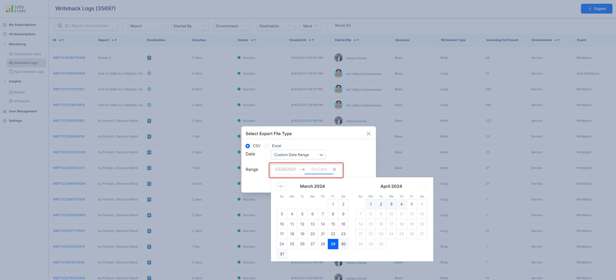The width and height of the screenshot is (616, 280).
Task: Sort by the ID column arrows
Action: pos(61,40)
